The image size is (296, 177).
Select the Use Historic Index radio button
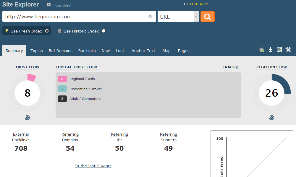103,31
